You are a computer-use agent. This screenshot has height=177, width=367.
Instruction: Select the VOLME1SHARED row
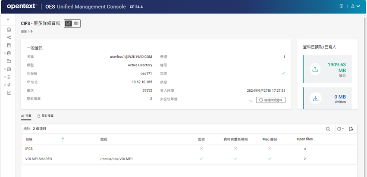pyautogui.click(x=38, y=159)
